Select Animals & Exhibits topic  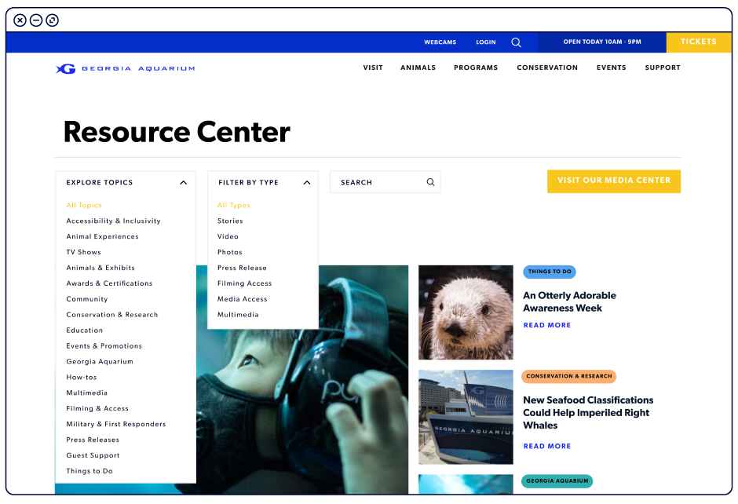[x=100, y=268]
